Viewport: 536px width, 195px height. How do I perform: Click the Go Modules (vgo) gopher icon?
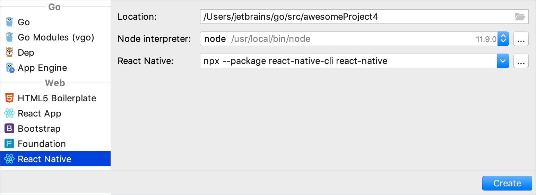tap(9, 37)
